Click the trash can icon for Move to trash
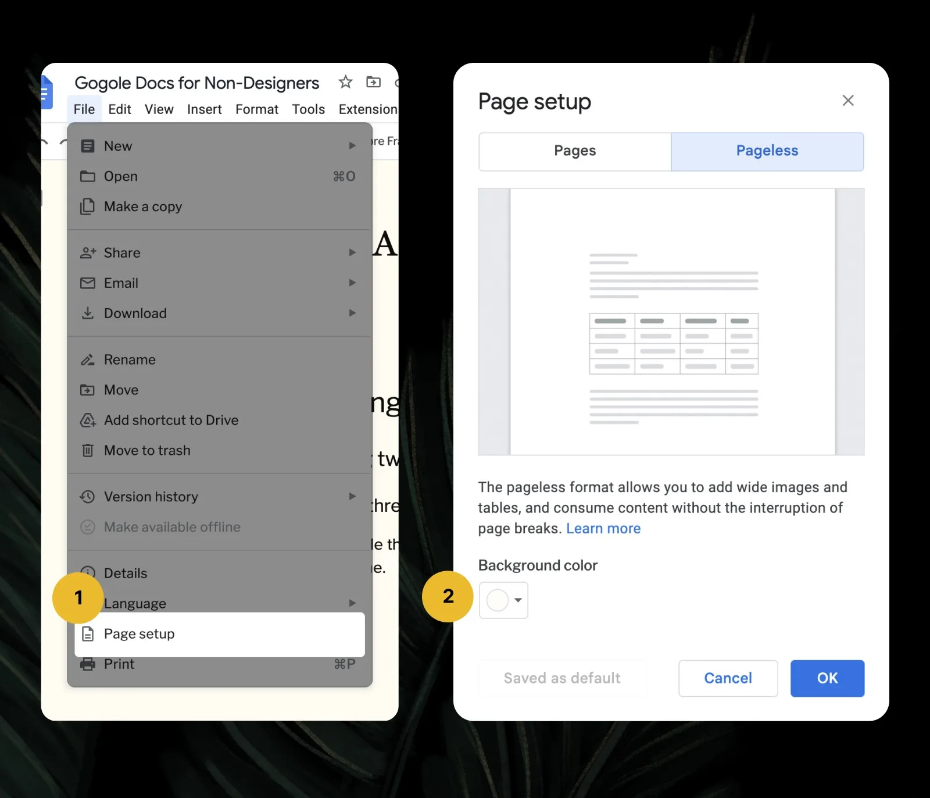Screen dimensions: 930x798 click(x=88, y=450)
